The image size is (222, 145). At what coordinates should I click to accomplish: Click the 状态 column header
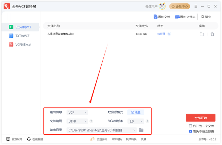(160, 26)
